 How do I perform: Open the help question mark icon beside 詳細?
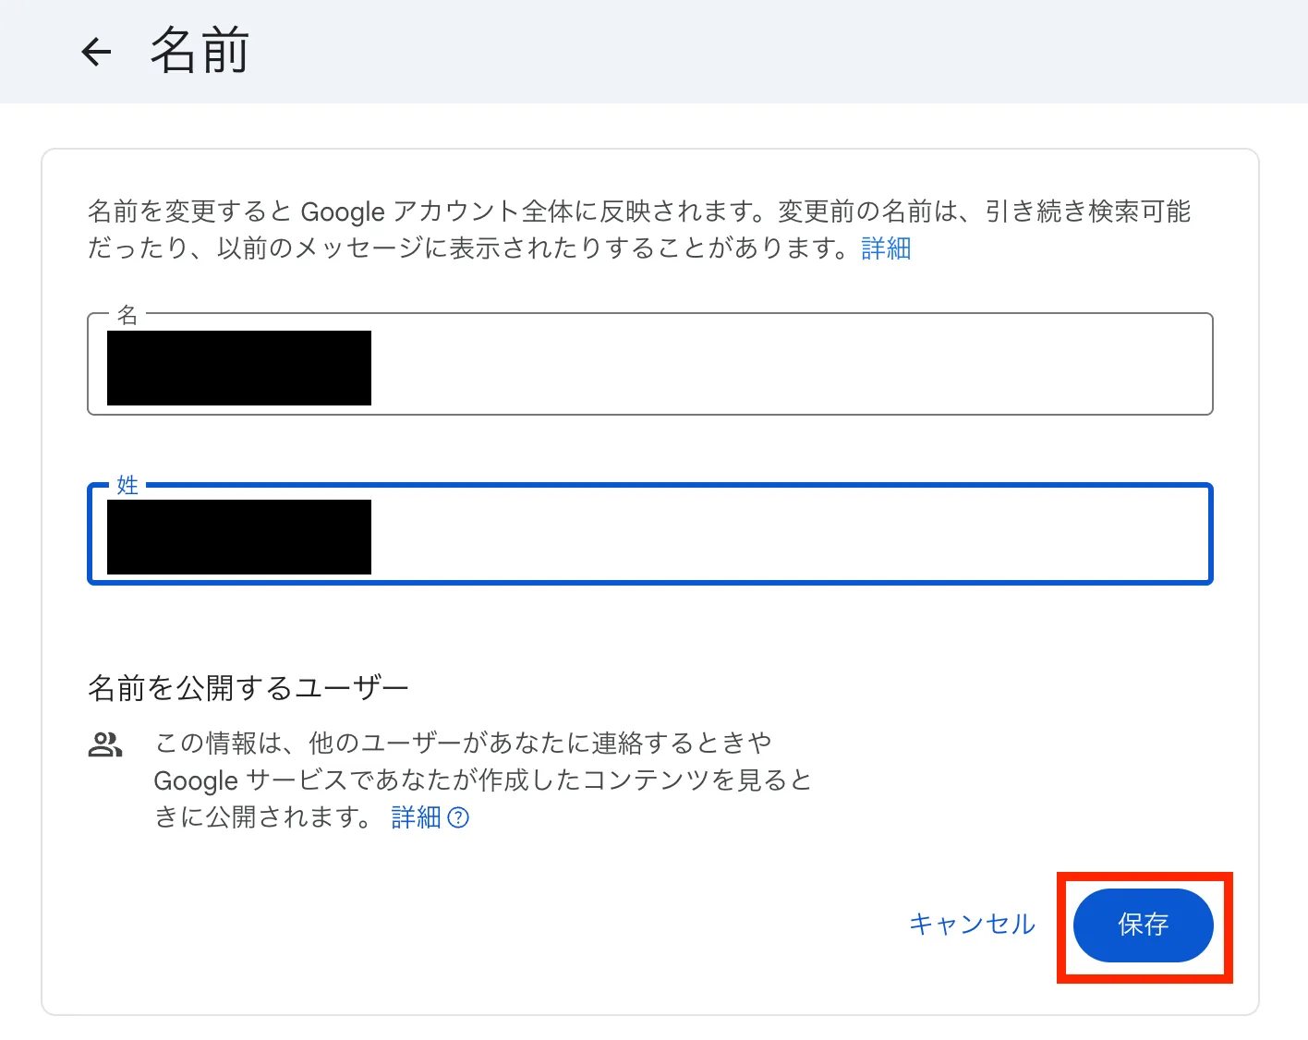click(x=458, y=817)
